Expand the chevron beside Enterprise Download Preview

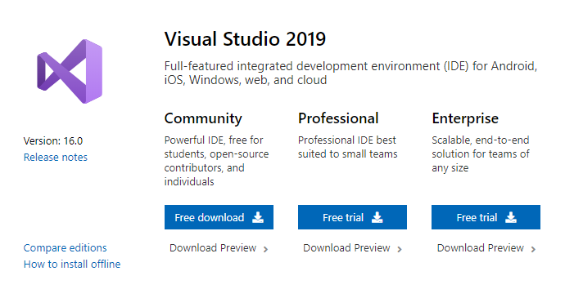[533, 249]
